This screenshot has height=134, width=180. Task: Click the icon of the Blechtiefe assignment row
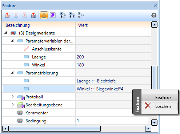pyautogui.click(x=27, y=81)
